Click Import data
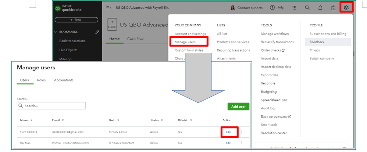The width and height of the screenshot is (367, 152). coord(270,58)
